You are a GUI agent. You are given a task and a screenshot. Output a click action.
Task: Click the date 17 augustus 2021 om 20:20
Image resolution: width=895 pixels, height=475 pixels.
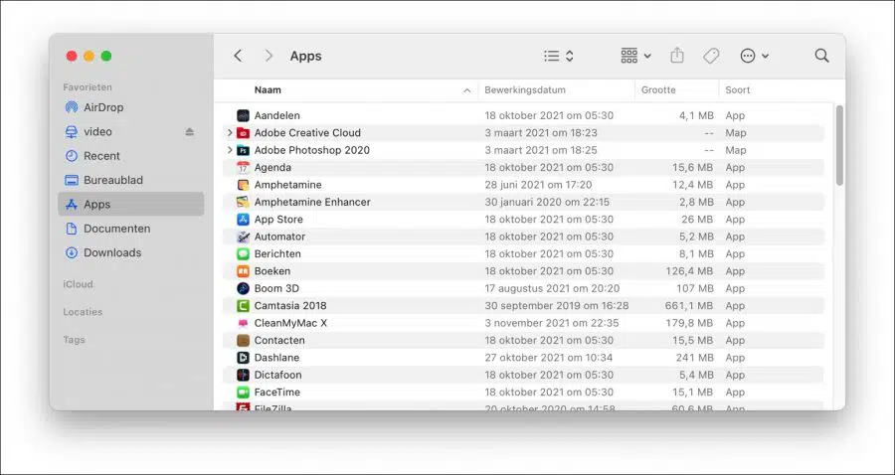[x=552, y=288]
